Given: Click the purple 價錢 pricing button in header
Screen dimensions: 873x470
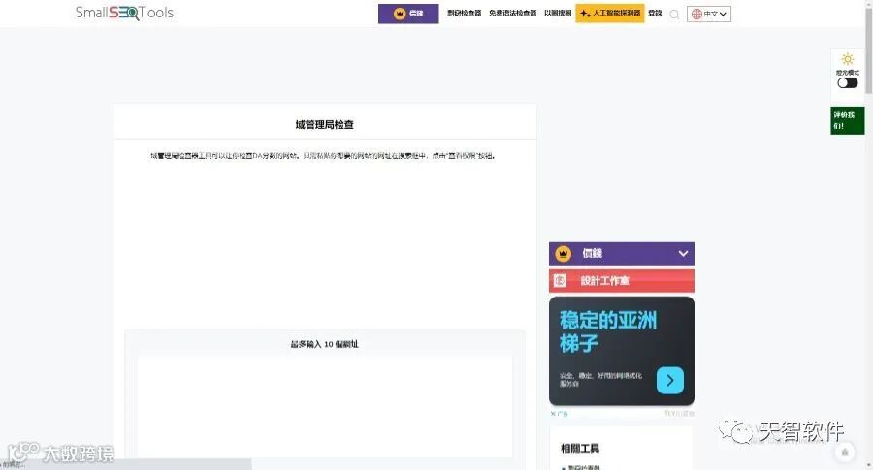Looking at the screenshot, I should pyautogui.click(x=408, y=14).
